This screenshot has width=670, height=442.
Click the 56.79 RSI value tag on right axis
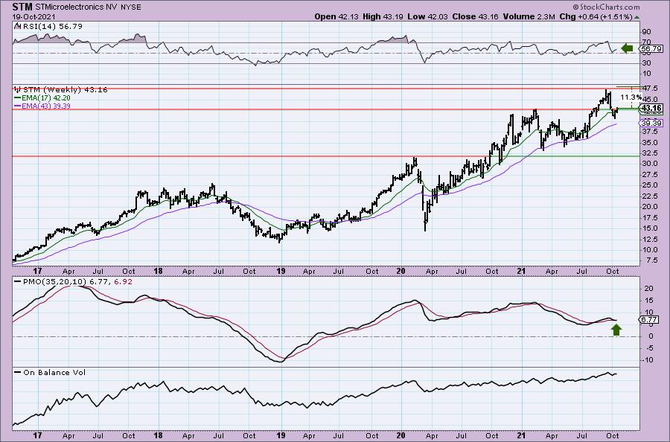coord(651,48)
